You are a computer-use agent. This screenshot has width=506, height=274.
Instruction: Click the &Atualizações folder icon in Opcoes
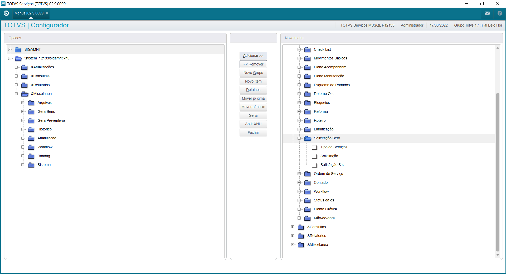pos(25,67)
